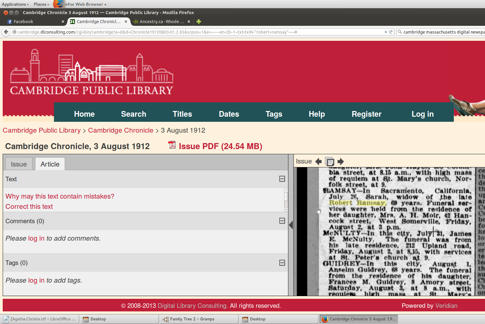485x324 pixels.
Task: Collapse the Comments section
Action: 282,221
